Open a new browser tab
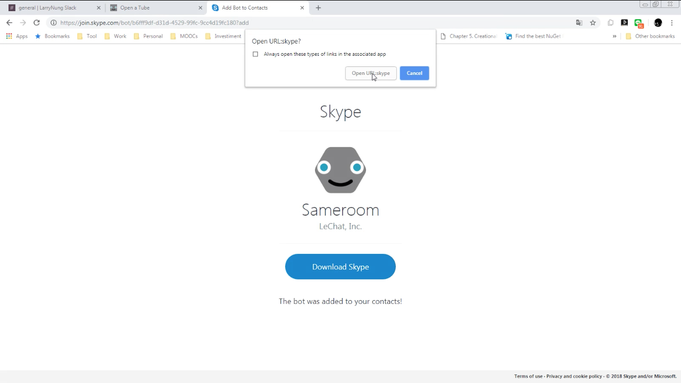The width and height of the screenshot is (681, 383). (x=318, y=8)
